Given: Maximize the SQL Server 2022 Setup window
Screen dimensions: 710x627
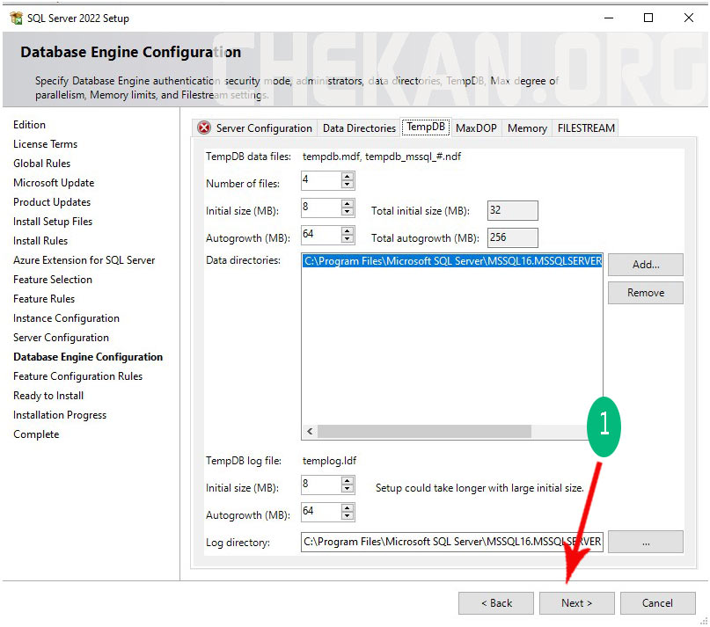Looking at the screenshot, I should (x=648, y=18).
